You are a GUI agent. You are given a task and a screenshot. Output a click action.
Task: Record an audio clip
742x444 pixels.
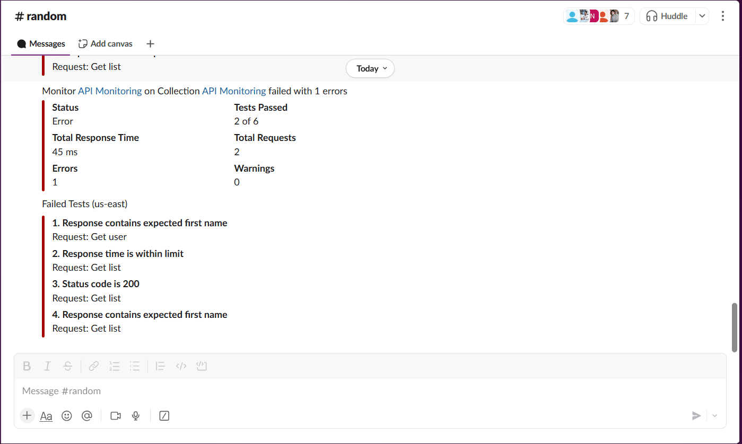click(x=136, y=416)
